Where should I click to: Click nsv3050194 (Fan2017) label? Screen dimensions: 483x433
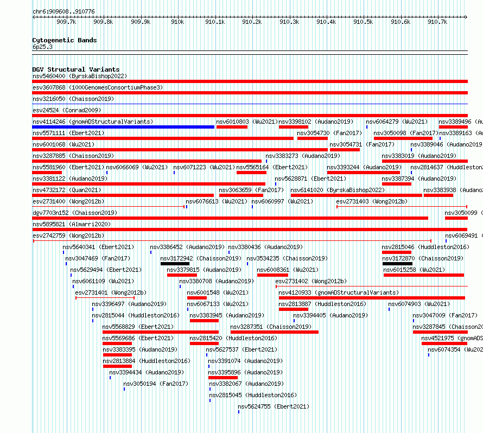(156, 384)
